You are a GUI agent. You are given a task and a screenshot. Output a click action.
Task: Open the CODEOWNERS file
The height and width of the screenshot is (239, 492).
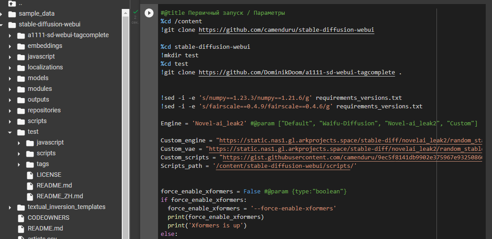49,218
